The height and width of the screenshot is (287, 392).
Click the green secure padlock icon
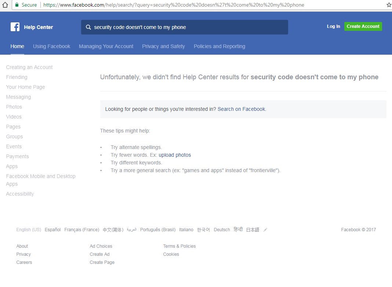17,5
